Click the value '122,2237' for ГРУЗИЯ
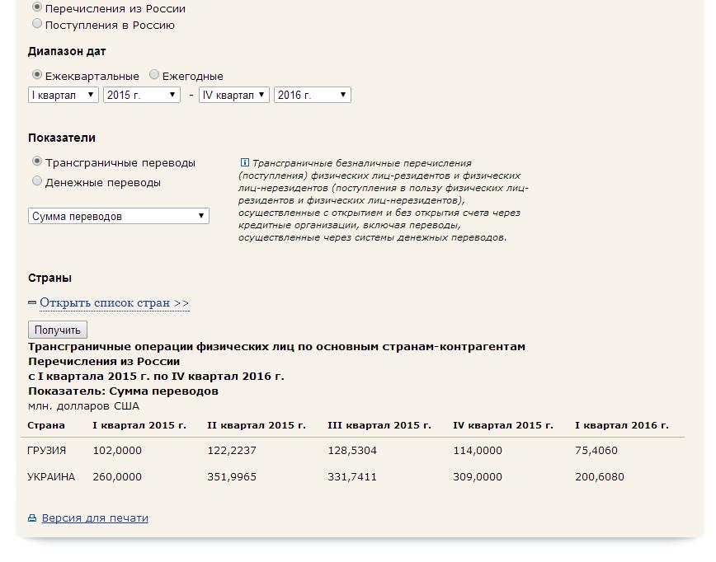 232,451
